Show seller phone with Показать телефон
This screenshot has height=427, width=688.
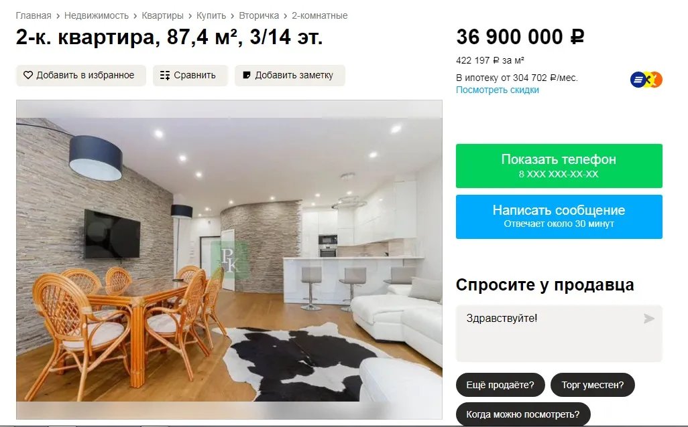(559, 166)
